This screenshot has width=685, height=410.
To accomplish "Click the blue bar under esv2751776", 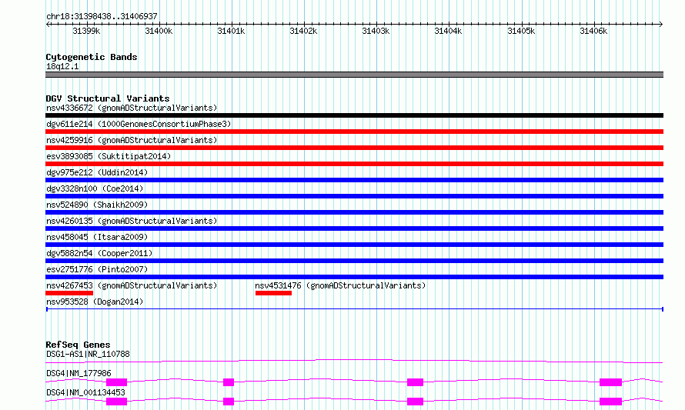I will click(354, 277).
